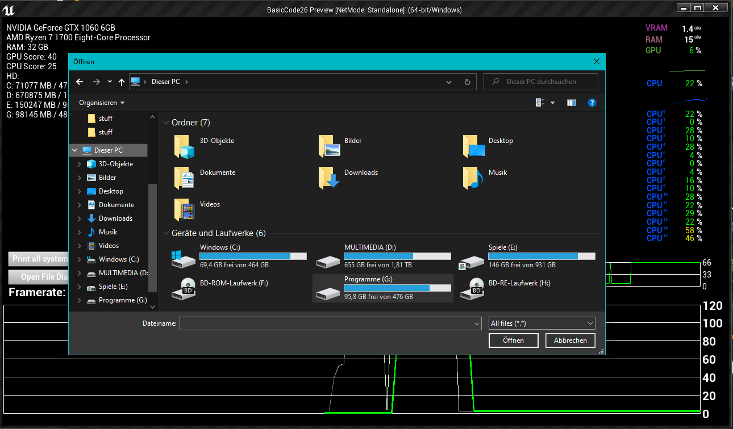
Task: Expand Windows (C:) in navigation tree
Action: click(x=80, y=259)
